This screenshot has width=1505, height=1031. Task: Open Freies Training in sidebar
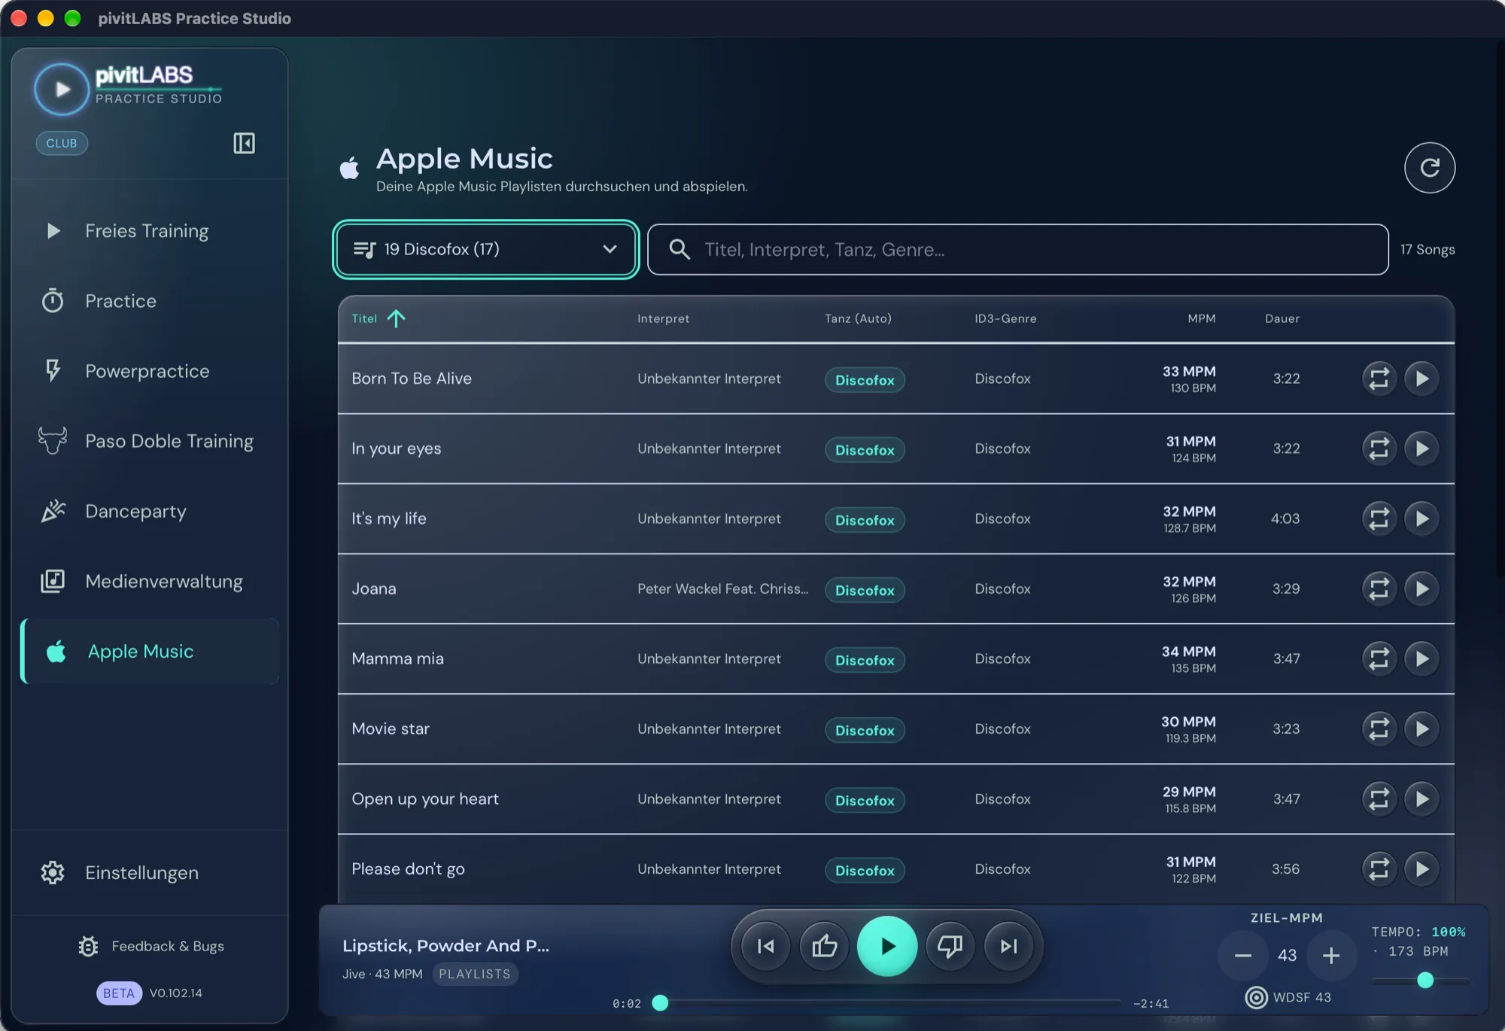(x=150, y=231)
